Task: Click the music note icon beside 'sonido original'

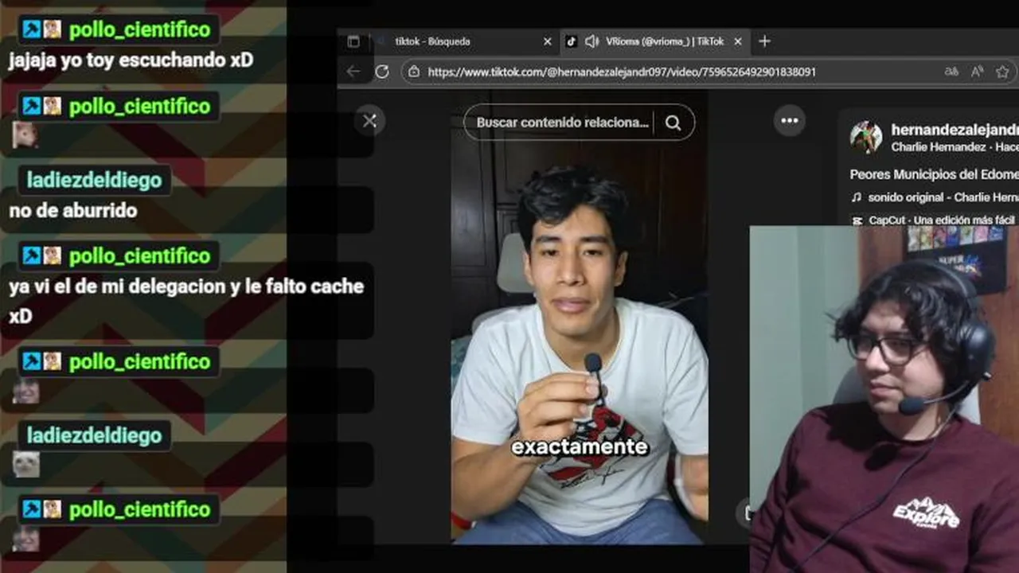Action: pos(857,197)
